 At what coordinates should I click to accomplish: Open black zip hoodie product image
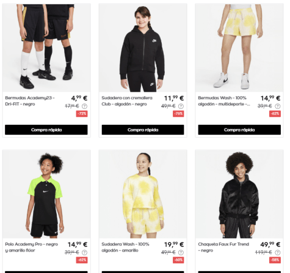(x=143, y=48)
